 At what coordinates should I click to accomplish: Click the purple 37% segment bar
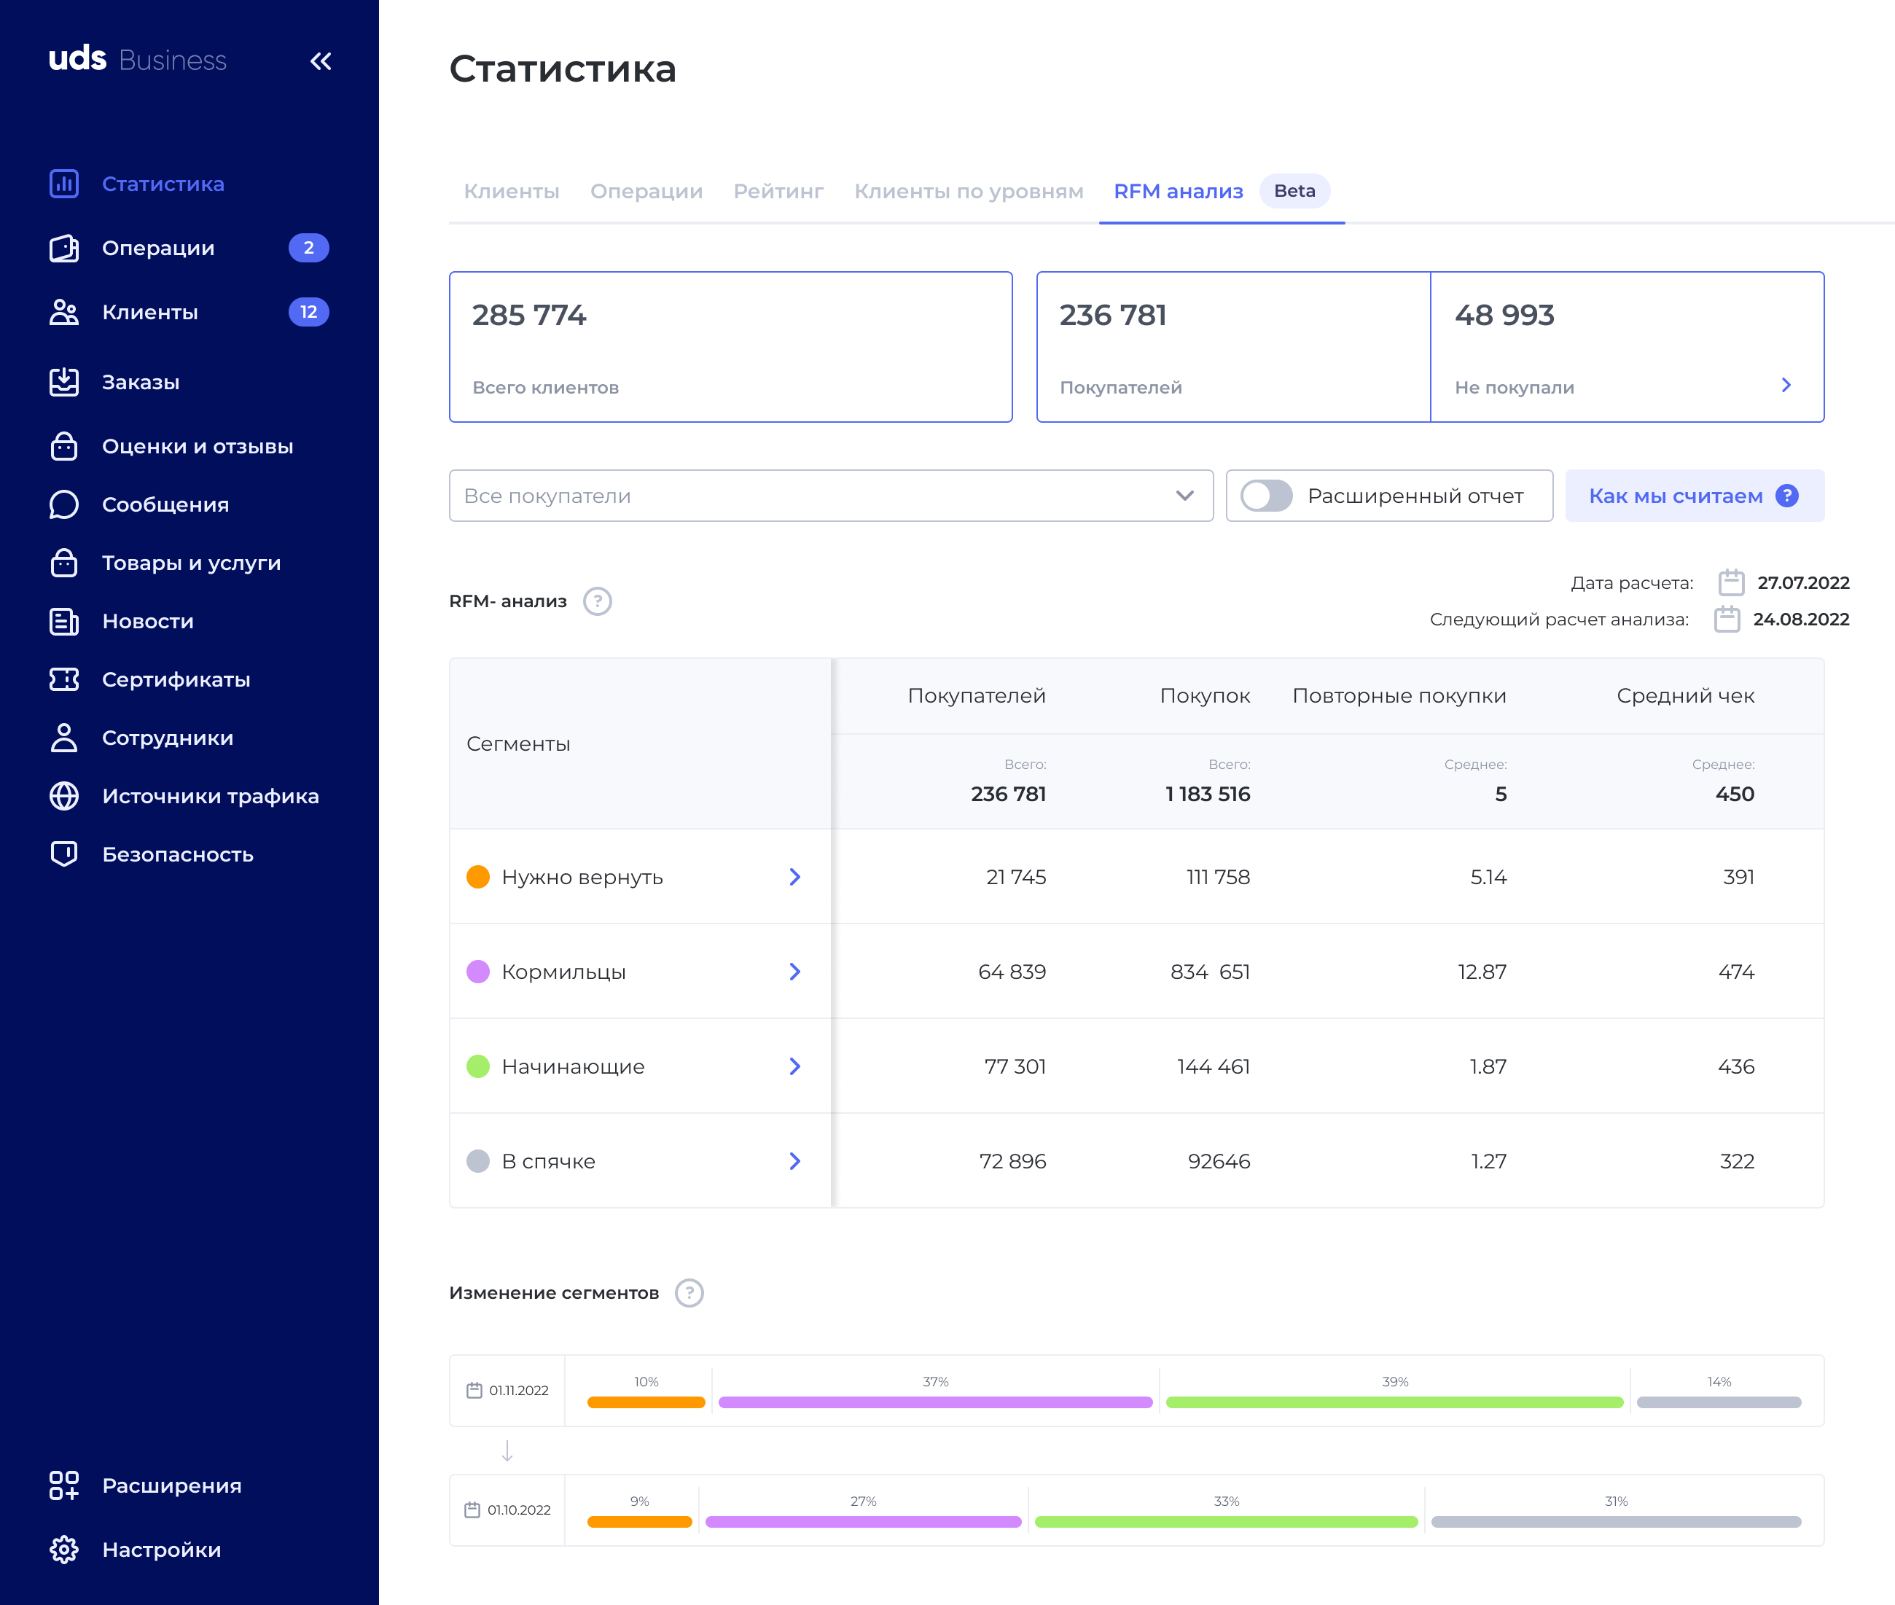pyautogui.click(x=935, y=1402)
